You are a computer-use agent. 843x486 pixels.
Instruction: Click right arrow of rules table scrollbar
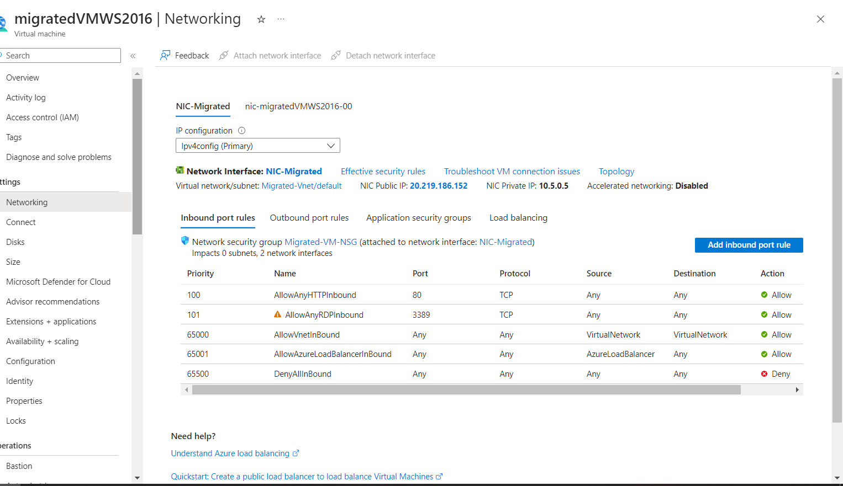[x=797, y=390]
